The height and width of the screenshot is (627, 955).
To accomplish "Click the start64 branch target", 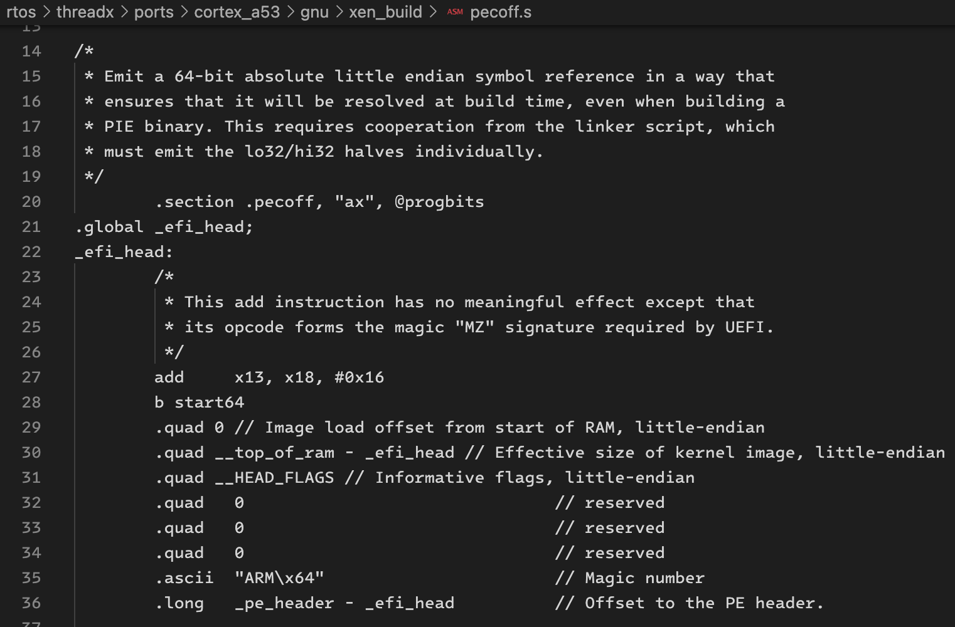I will click(209, 403).
